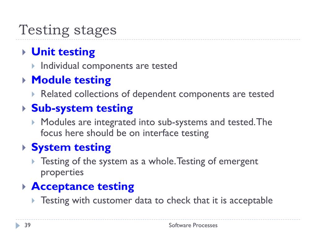Click the slide number 39
This screenshot has width=317, height=237.
pos(28,225)
